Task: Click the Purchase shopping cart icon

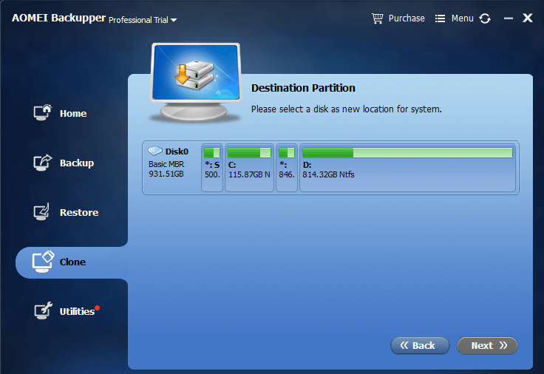Action: click(377, 18)
